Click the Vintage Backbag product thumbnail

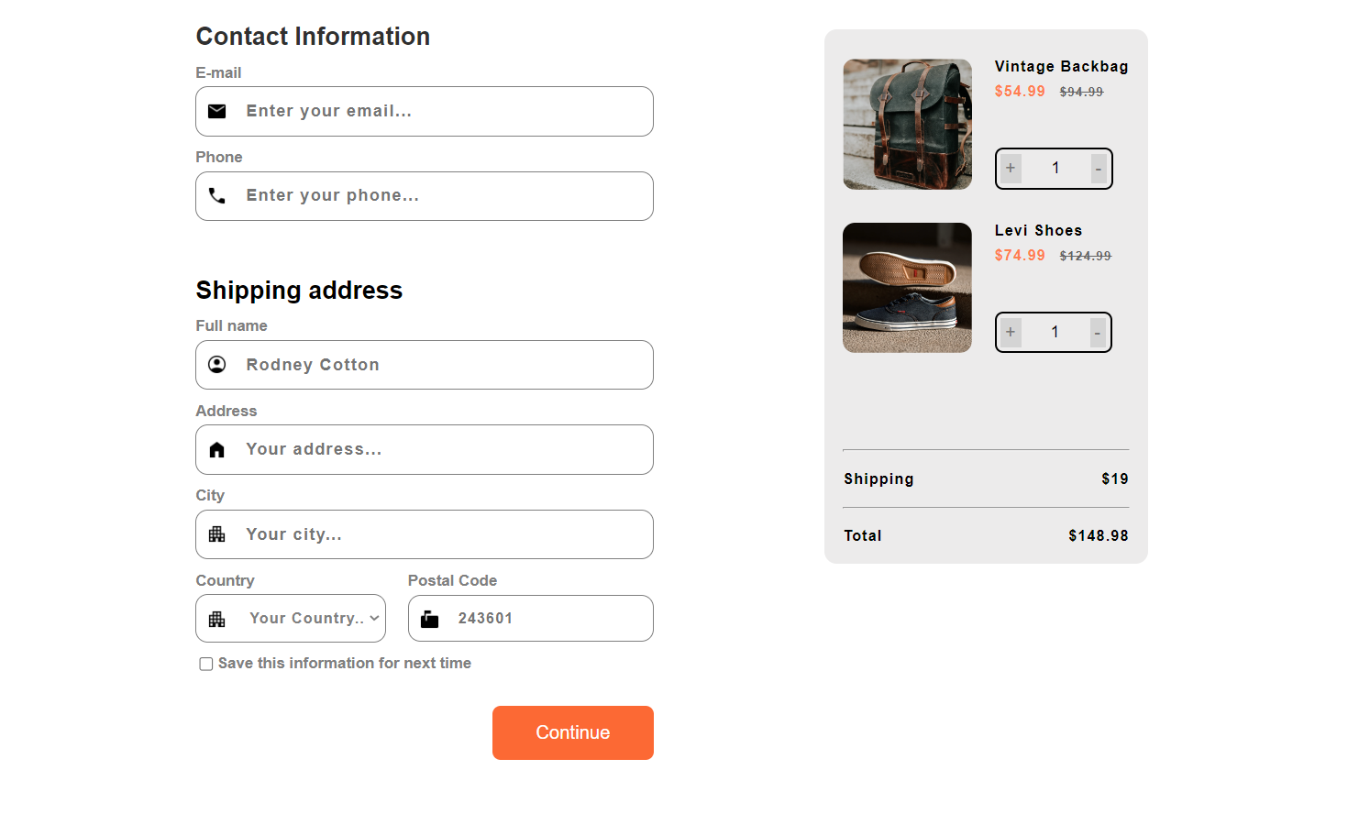tap(907, 124)
